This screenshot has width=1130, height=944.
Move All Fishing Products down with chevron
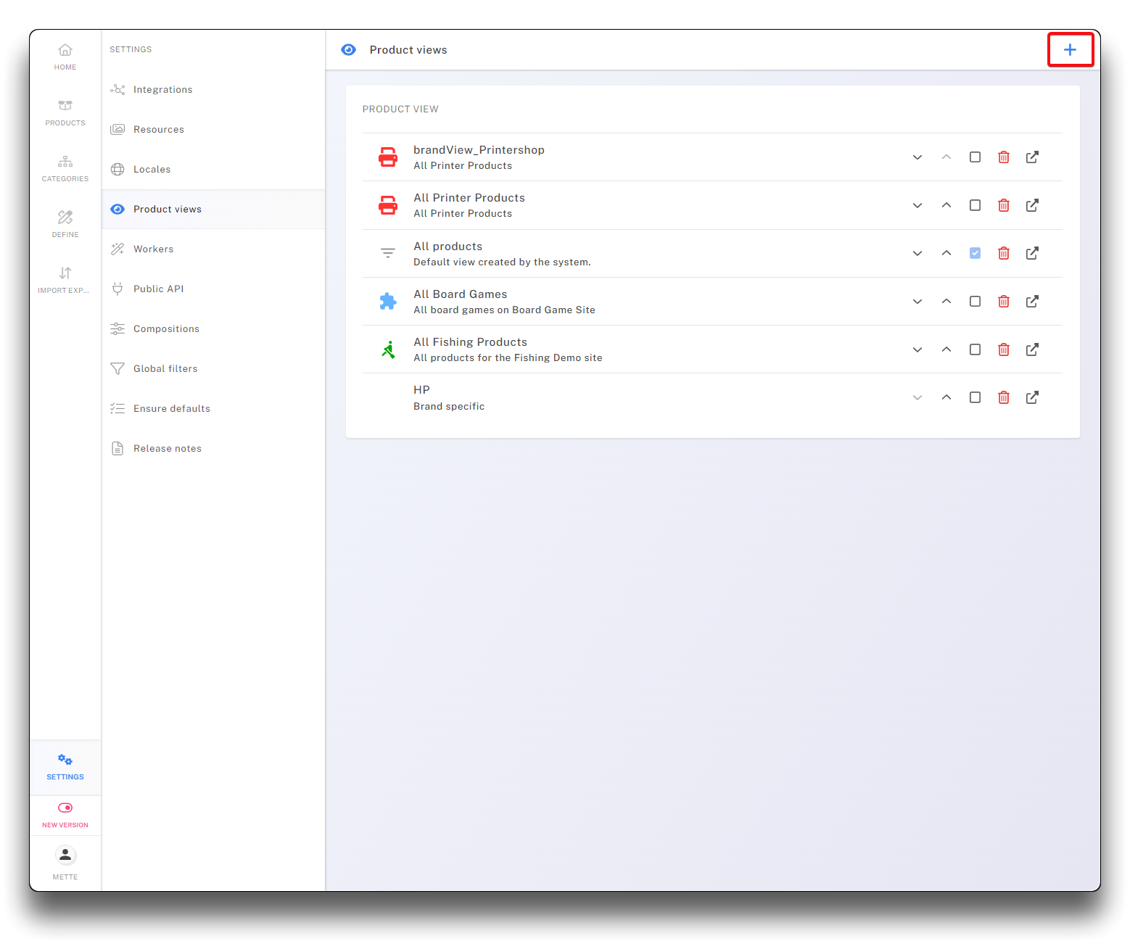pos(917,349)
